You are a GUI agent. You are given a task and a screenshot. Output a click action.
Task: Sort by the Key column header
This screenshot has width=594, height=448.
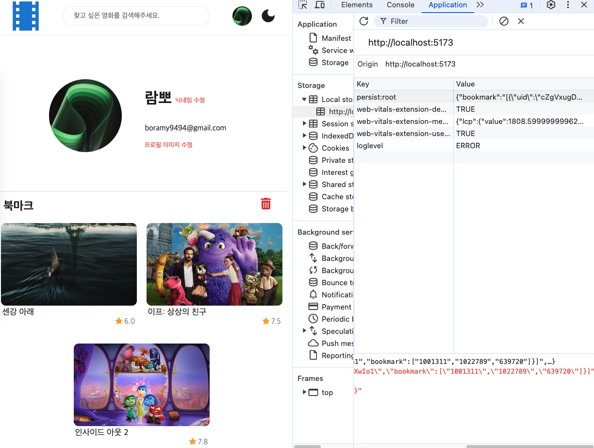point(404,84)
